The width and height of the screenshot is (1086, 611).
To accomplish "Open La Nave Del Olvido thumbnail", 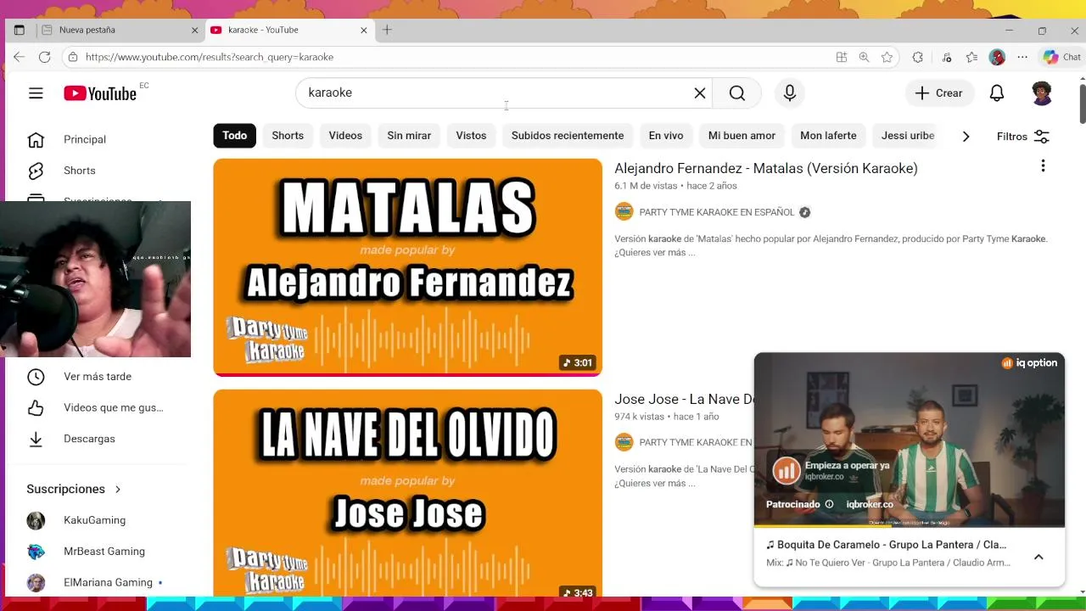I will pyautogui.click(x=407, y=494).
